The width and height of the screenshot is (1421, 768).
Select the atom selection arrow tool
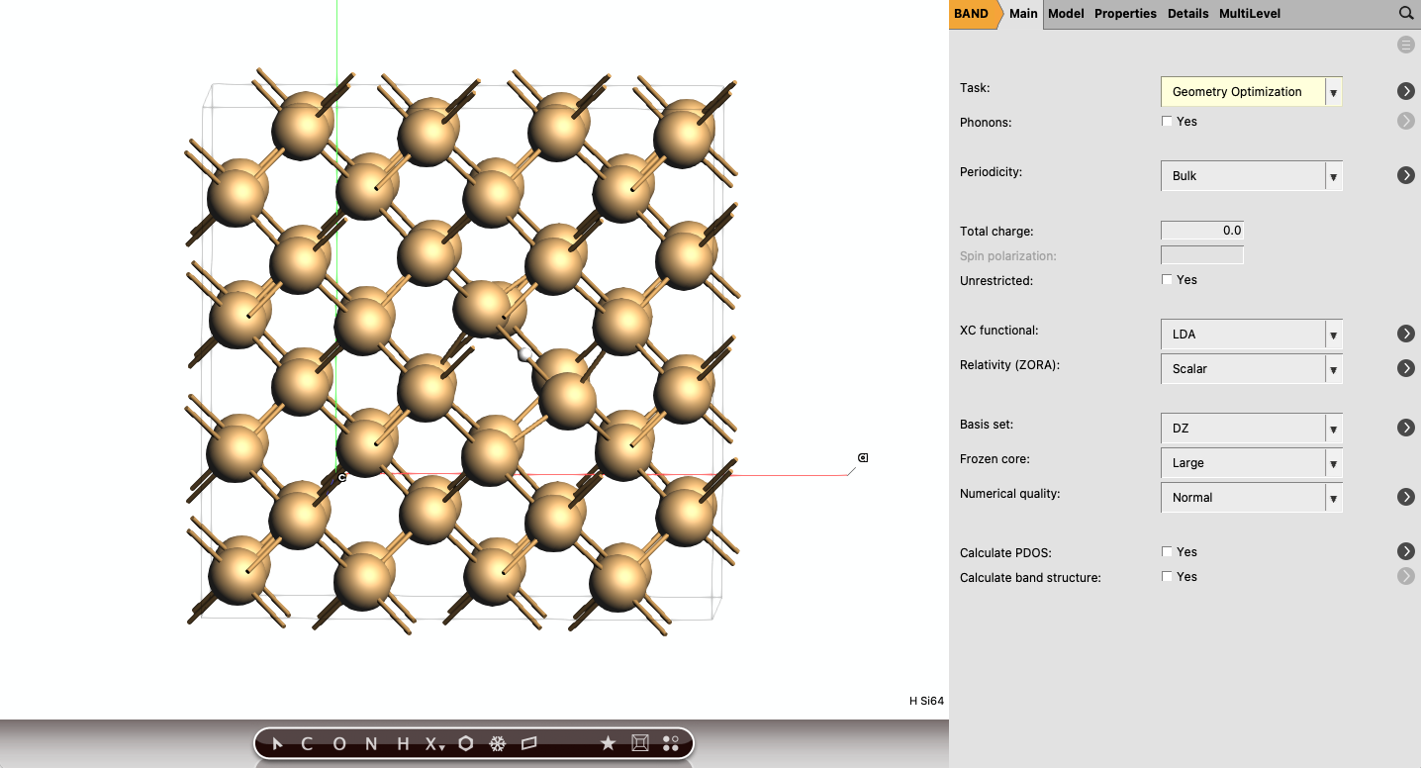pos(278,743)
